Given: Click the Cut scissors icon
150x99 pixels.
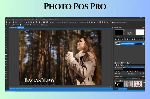Looking at the screenshot, I should pos(24,22).
